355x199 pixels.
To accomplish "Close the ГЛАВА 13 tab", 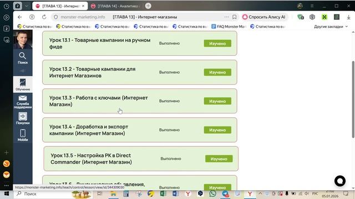I will click(83, 6).
